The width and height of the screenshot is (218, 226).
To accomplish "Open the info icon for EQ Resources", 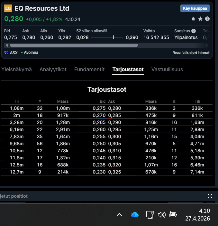I will (207, 19).
